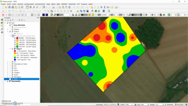This screenshot has width=188, height=106.
Task: Open the Ajuda menu
Action: (x=90, y=4)
